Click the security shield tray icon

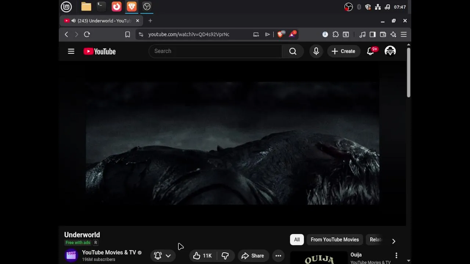click(x=368, y=7)
